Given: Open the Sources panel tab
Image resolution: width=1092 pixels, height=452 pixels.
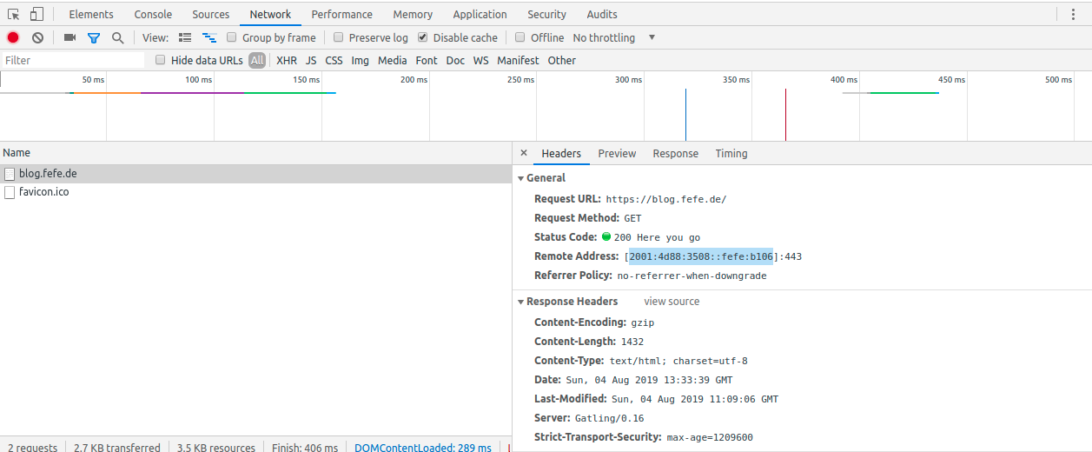Looking at the screenshot, I should point(211,14).
